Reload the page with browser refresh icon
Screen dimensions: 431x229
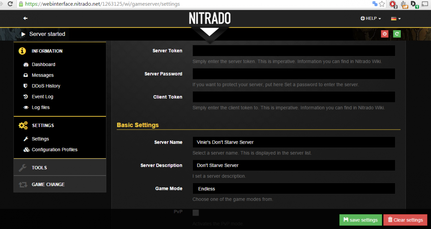10,4
